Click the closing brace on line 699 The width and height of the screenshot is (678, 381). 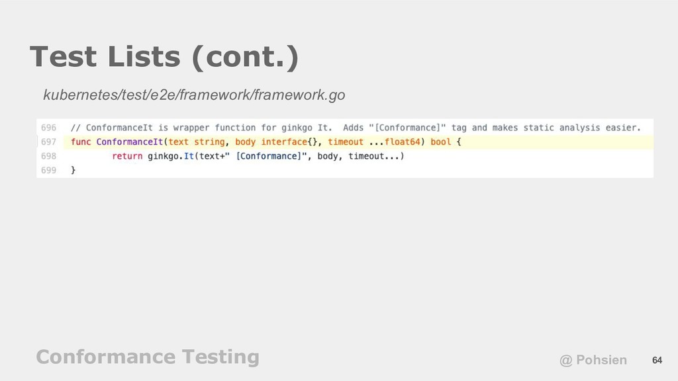click(x=73, y=170)
